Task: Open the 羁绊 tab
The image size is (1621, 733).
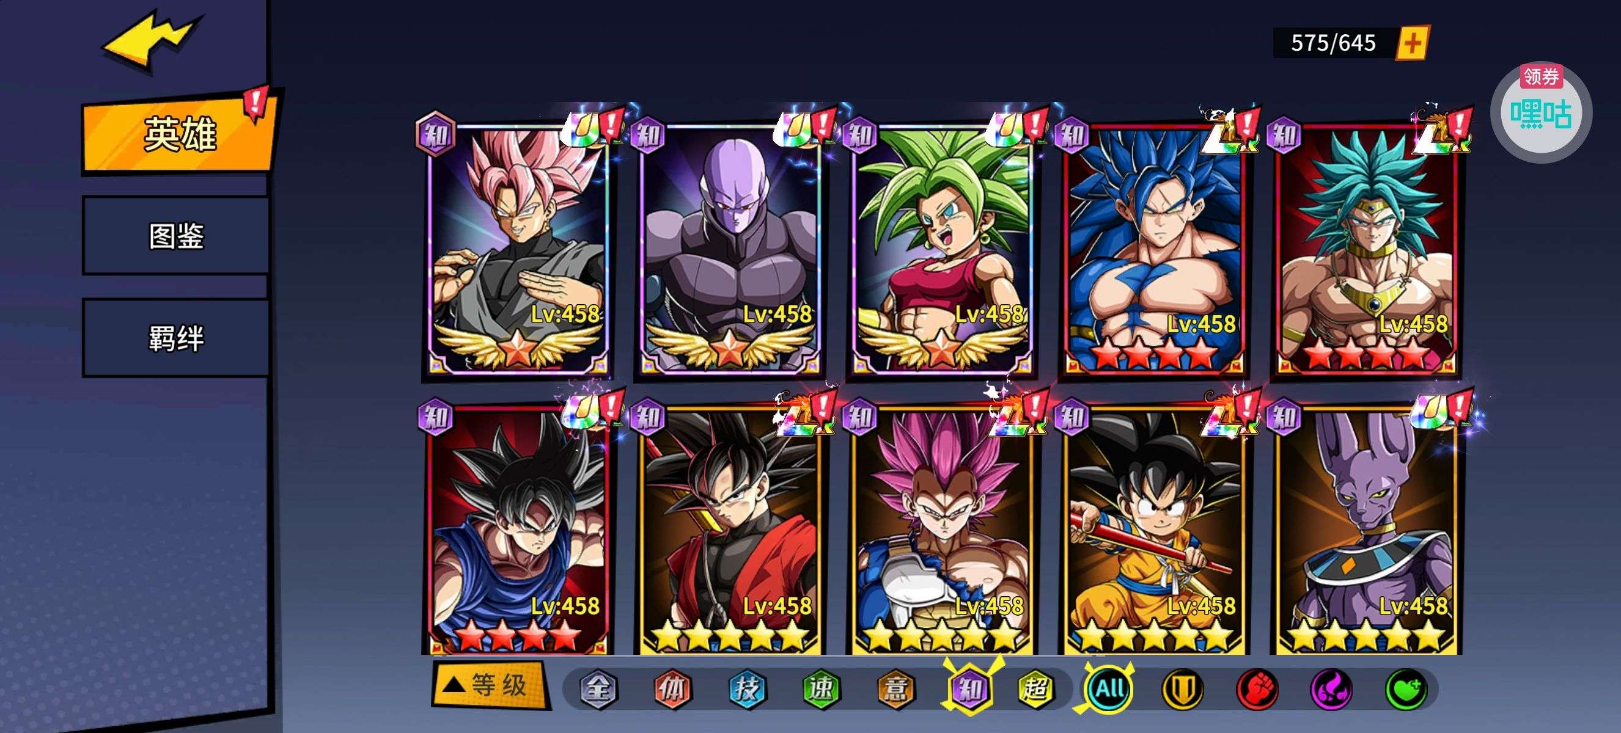Action: pos(175,338)
